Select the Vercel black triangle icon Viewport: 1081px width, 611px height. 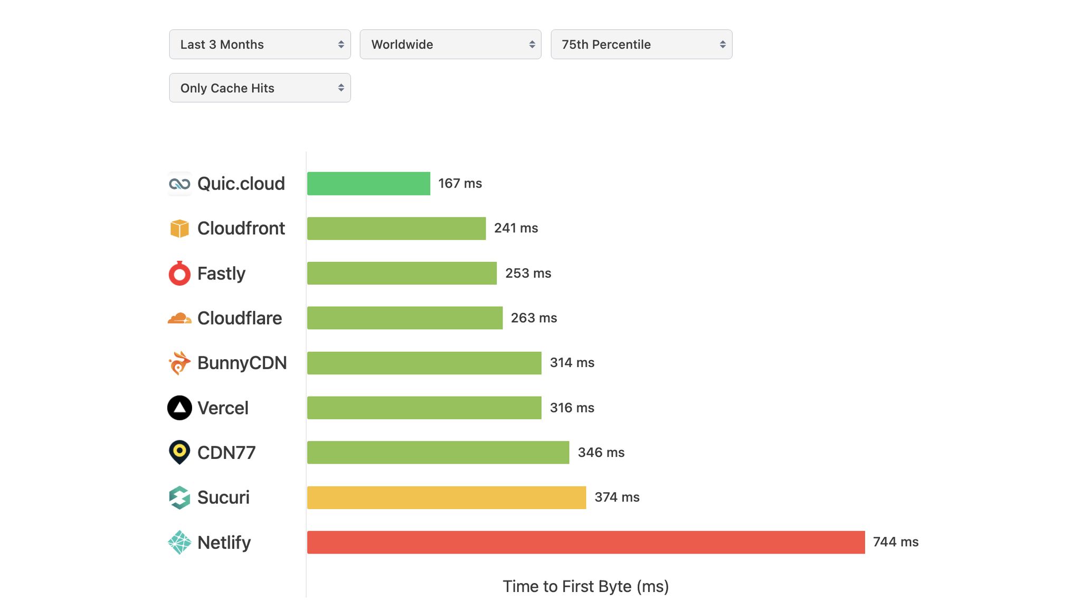(x=179, y=407)
